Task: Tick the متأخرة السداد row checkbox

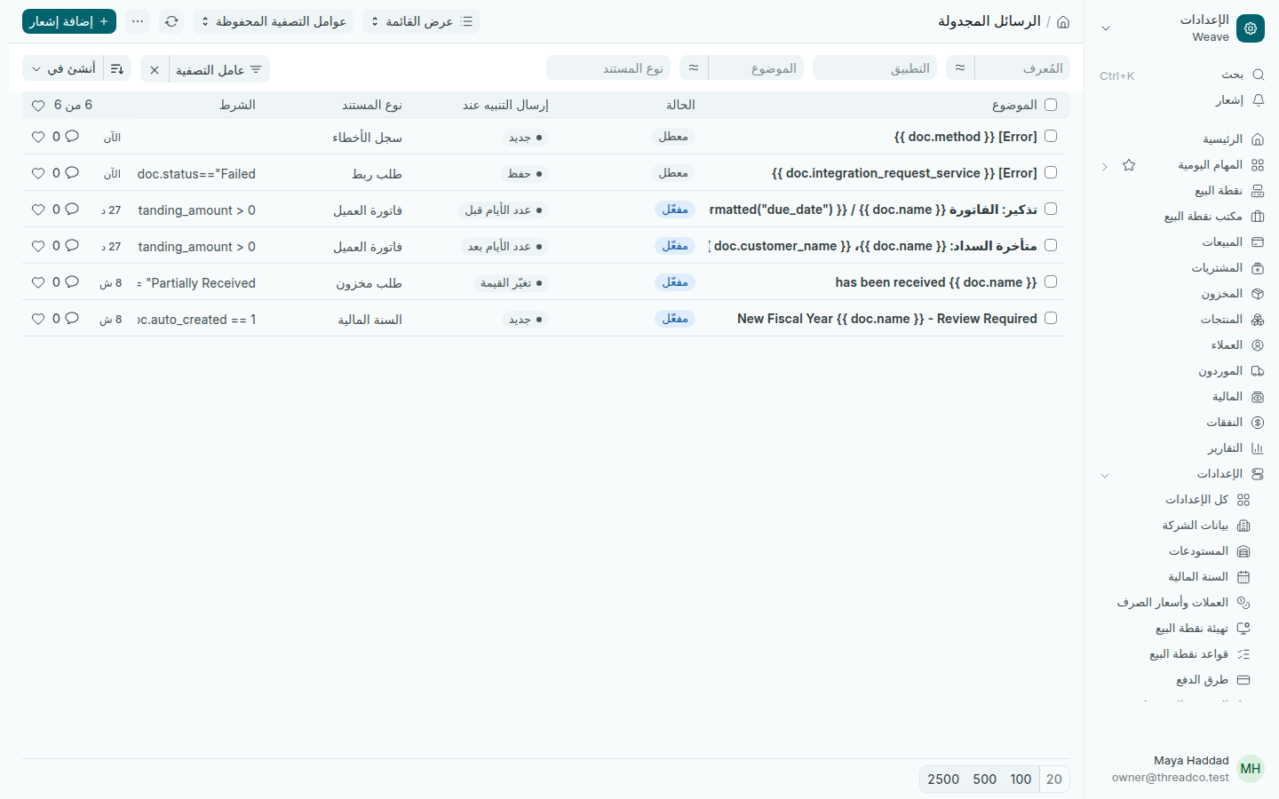Action: 1051,246
